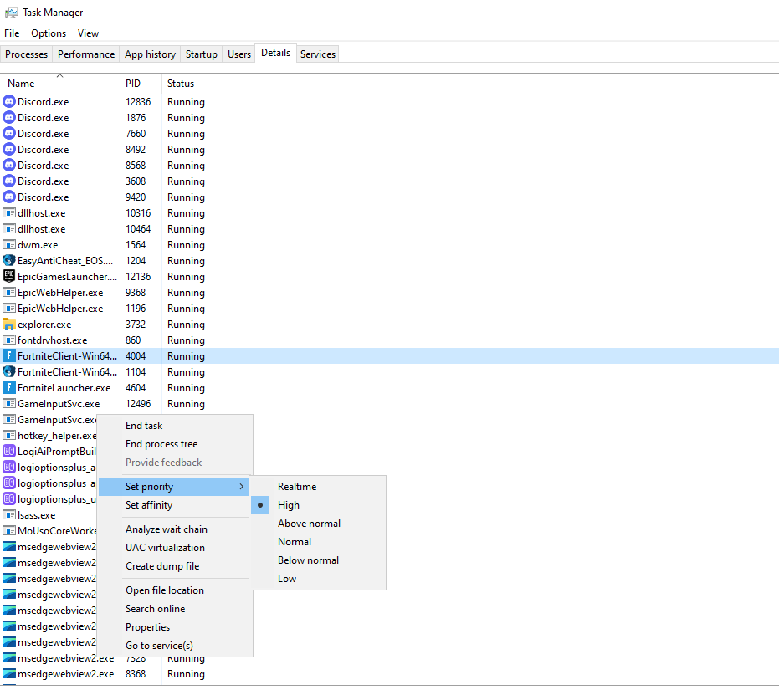Screen dimensions: 779x690
Task: Choose End task from context menu
Action: (176, 426)
